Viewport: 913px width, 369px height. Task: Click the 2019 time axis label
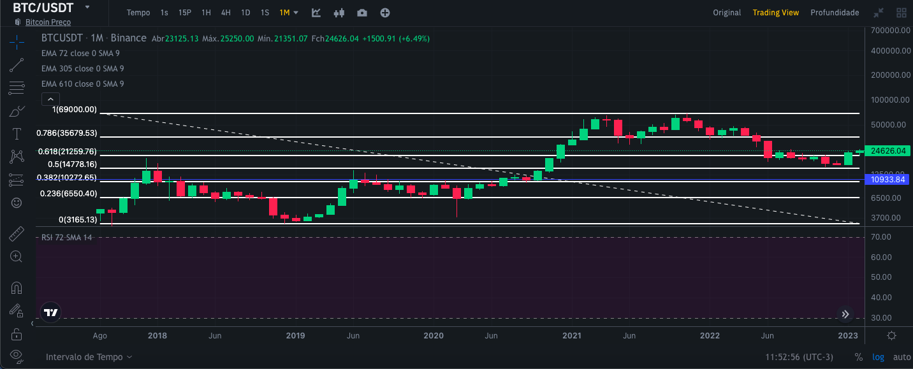point(295,336)
